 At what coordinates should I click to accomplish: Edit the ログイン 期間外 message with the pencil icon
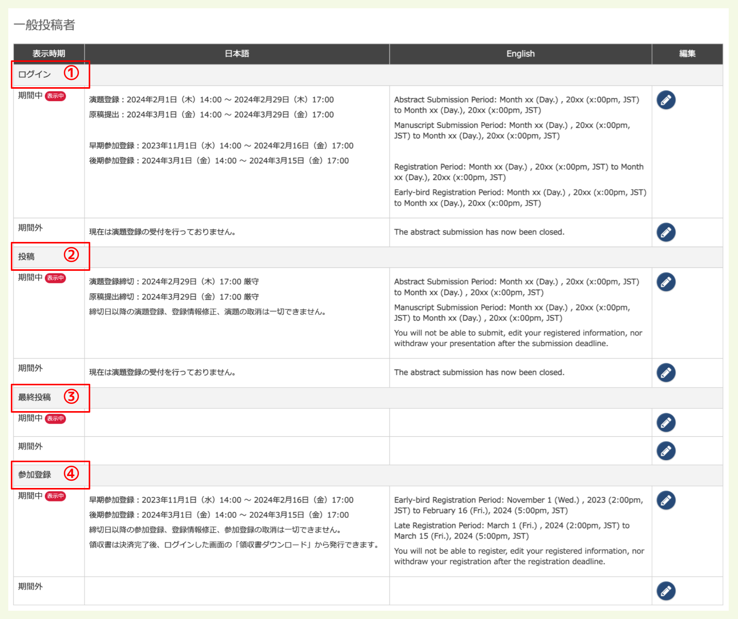[666, 232]
